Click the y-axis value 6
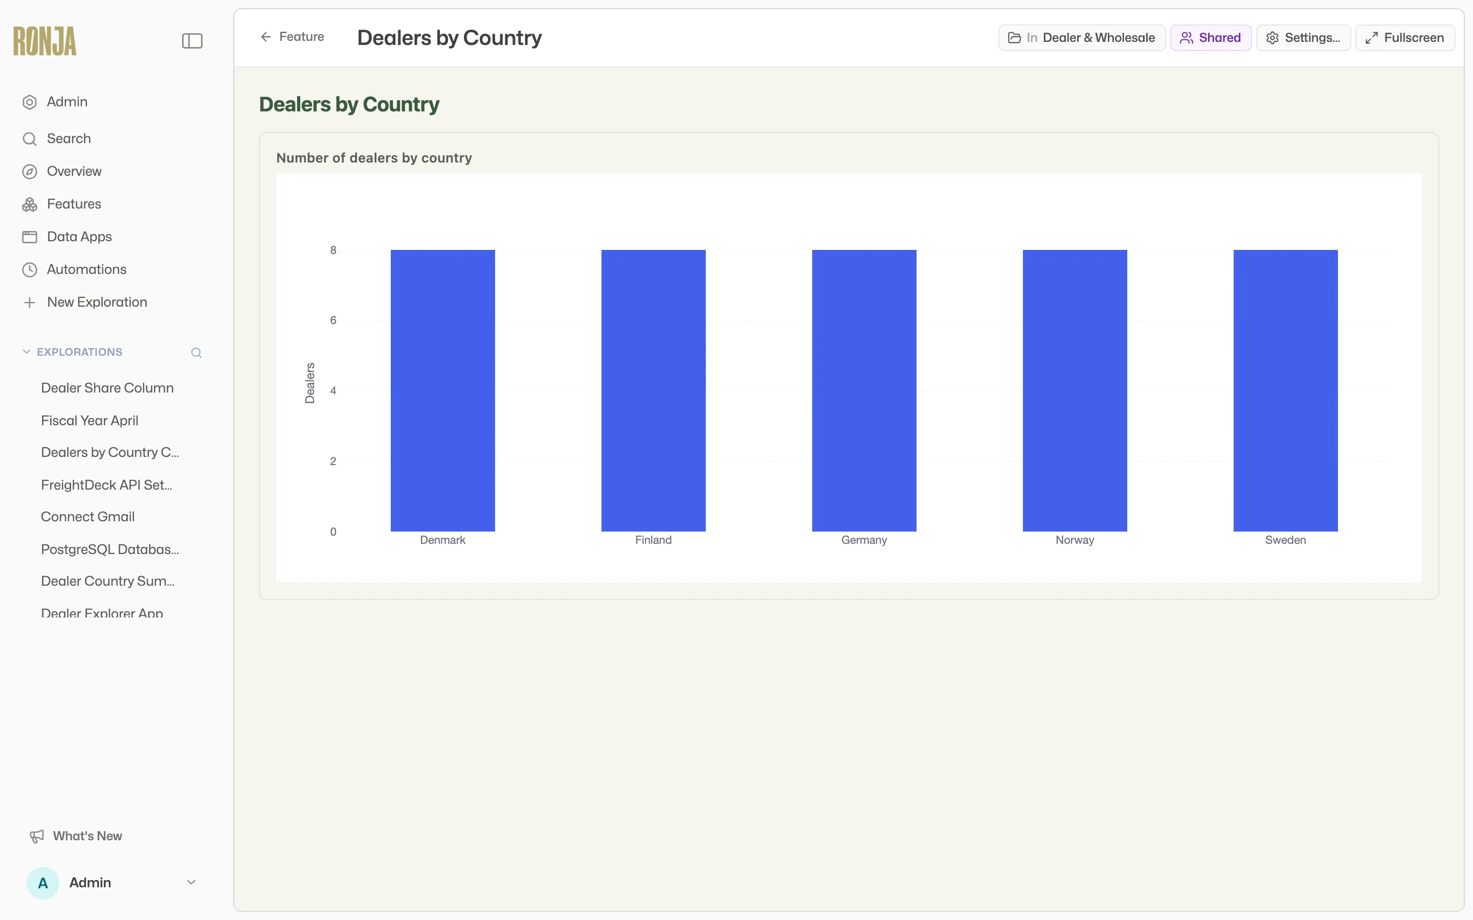This screenshot has width=1473, height=920. 333,320
